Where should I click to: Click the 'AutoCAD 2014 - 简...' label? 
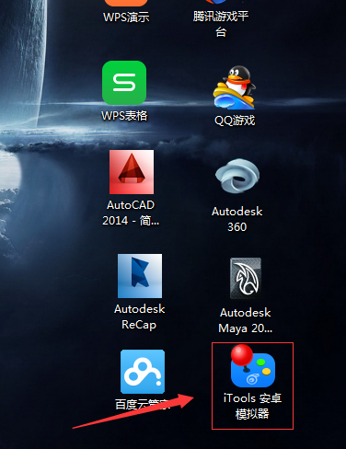131,213
